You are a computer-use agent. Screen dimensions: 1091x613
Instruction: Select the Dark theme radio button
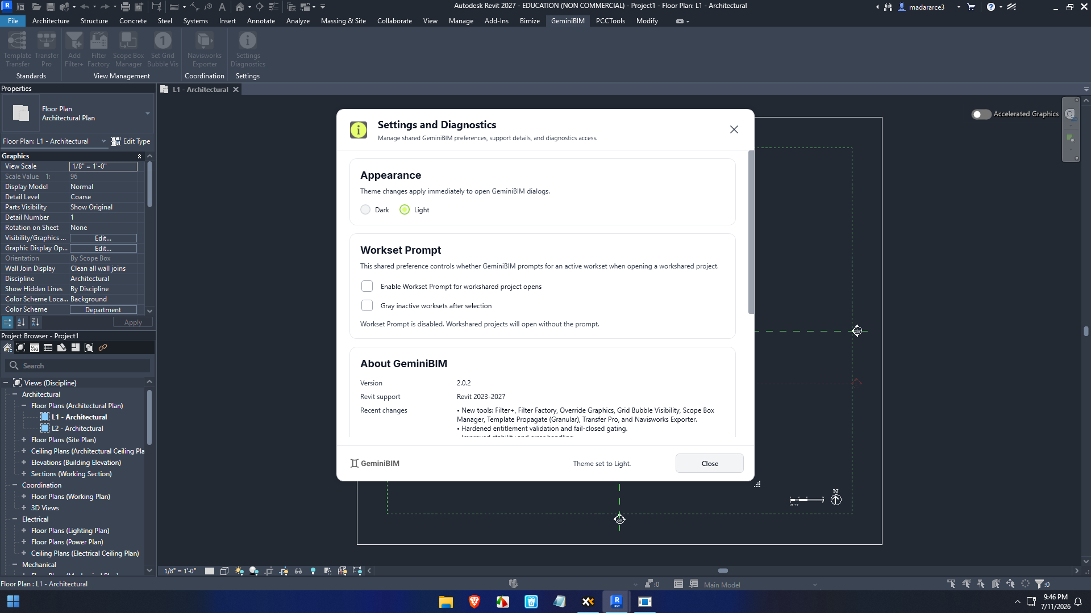(365, 210)
